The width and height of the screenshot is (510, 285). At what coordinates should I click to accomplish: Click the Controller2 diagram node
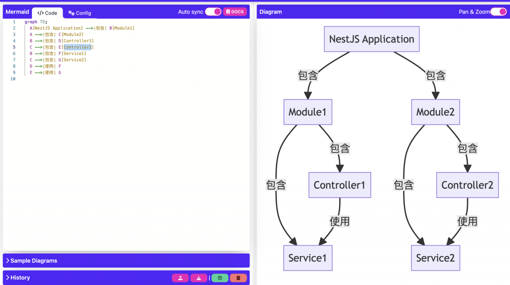click(x=467, y=185)
